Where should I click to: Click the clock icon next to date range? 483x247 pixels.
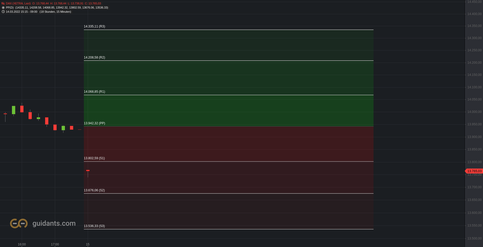coord(3,12)
